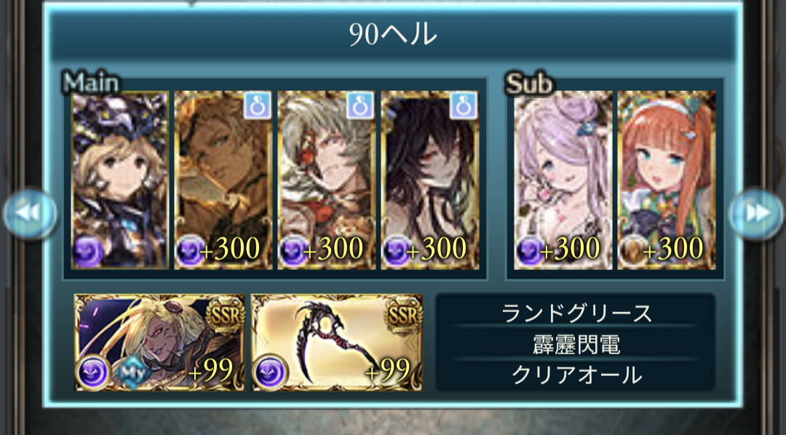Select the black-haired main character portrait

click(x=429, y=180)
